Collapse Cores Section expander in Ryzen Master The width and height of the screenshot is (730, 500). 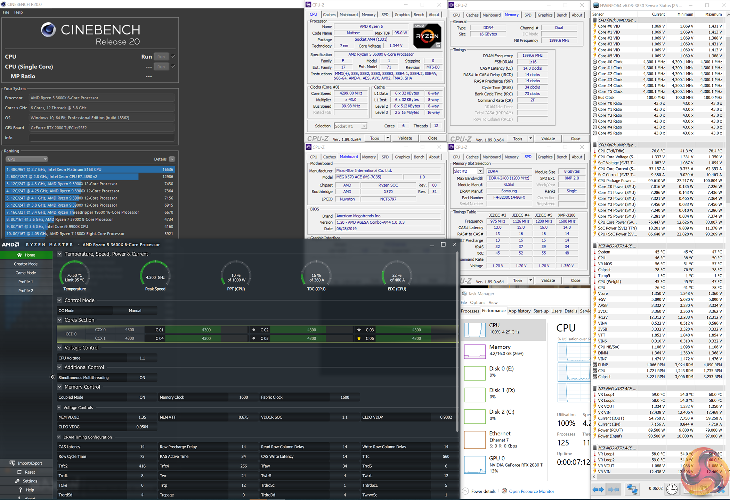59,320
